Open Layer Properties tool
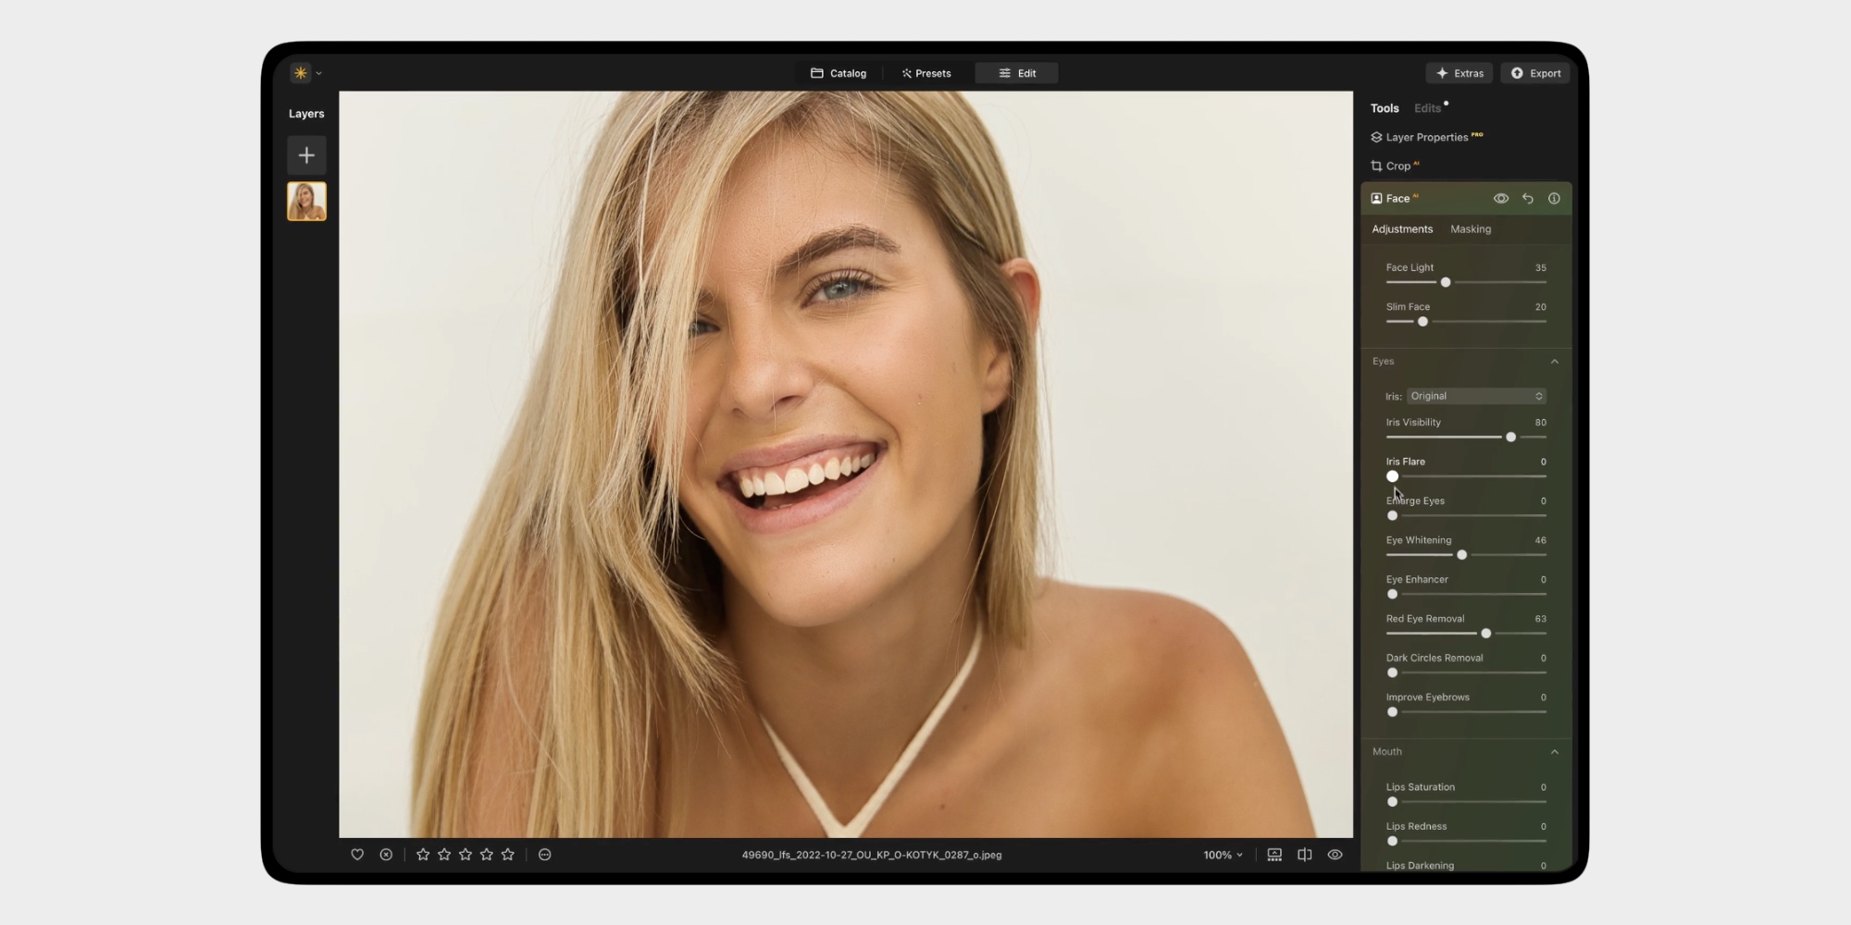This screenshot has height=925, width=1851. (x=1426, y=137)
